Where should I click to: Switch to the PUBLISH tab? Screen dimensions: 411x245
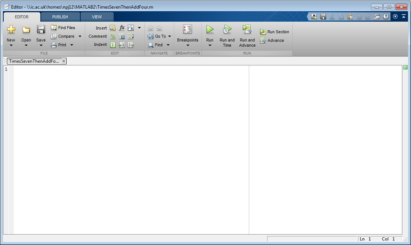(x=60, y=17)
